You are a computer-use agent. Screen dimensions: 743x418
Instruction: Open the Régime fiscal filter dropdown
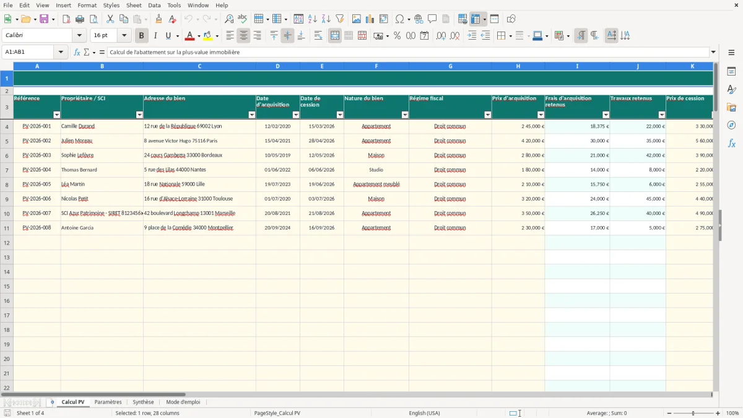coord(487,115)
